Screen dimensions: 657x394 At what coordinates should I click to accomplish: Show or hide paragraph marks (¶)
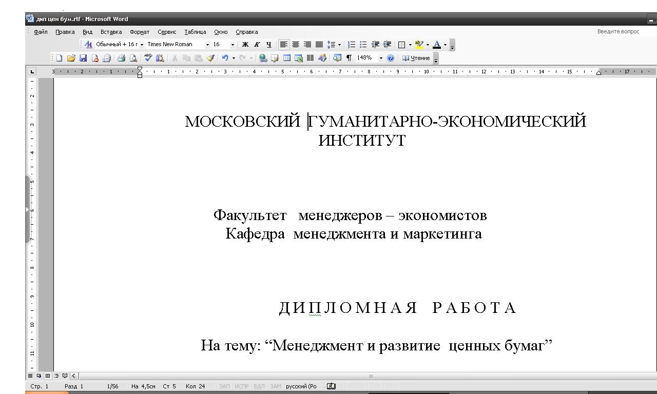click(349, 58)
